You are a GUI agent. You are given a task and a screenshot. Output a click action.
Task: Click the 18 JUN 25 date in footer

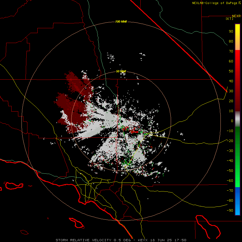[161, 240]
